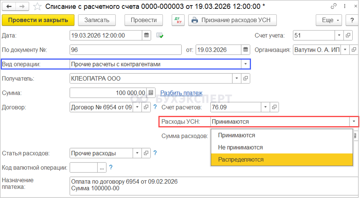
Task: Go back with the left arrow
Action: coord(9,6)
